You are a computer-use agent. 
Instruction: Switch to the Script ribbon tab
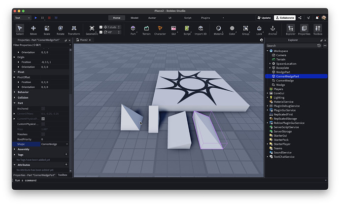tap(188, 18)
